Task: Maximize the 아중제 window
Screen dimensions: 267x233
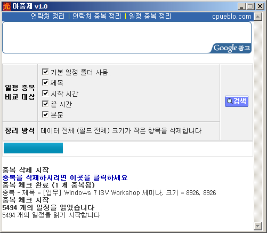Action: click(x=250, y=6)
